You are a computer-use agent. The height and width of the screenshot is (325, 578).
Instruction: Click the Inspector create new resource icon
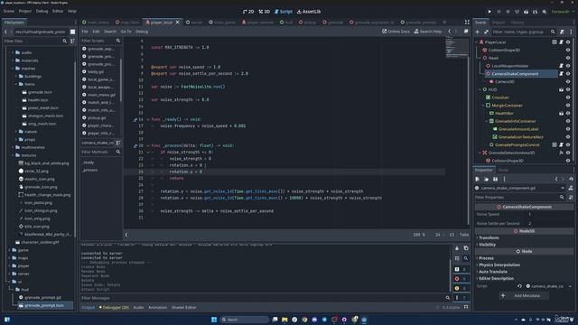(x=478, y=179)
